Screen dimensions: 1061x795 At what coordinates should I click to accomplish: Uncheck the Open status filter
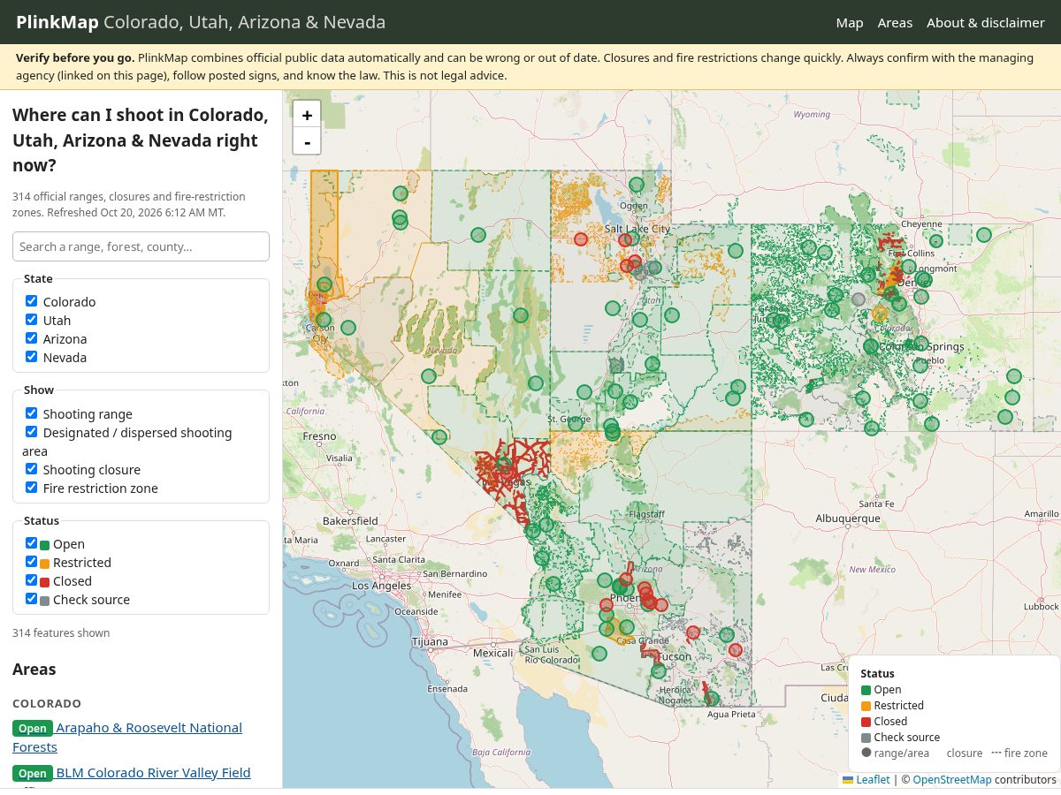pos(32,543)
